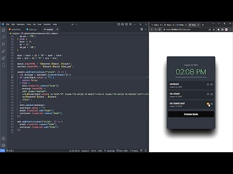Open the Go menu
233x174 pixels.
pos(34,24)
